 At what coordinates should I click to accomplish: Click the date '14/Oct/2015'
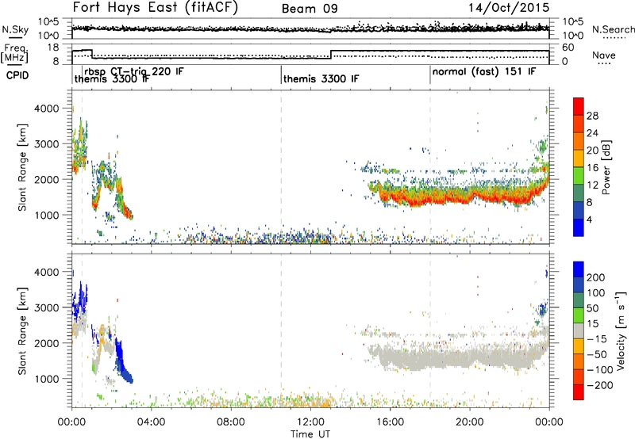pyautogui.click(x=509, y=8)
